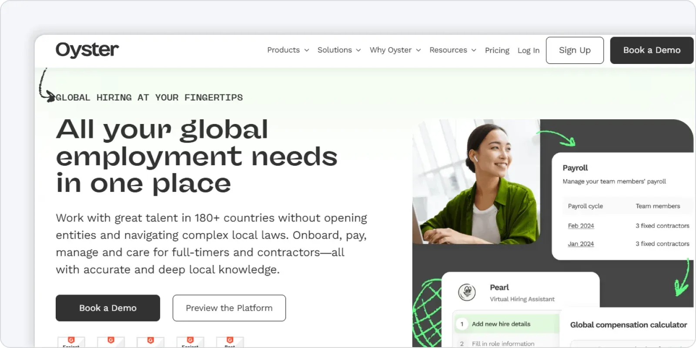
Task: Click the photo of the smiling woman
Action: pyautogui.click(x=476, y=181)
